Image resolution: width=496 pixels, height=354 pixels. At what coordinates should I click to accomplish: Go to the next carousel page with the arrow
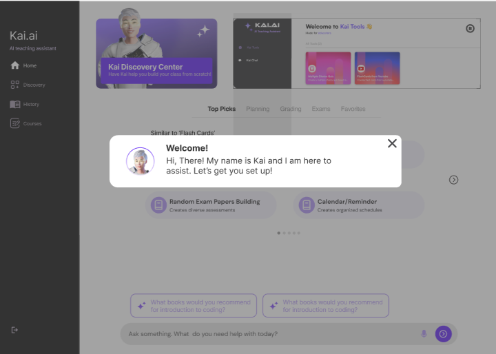tap(453, 180)
